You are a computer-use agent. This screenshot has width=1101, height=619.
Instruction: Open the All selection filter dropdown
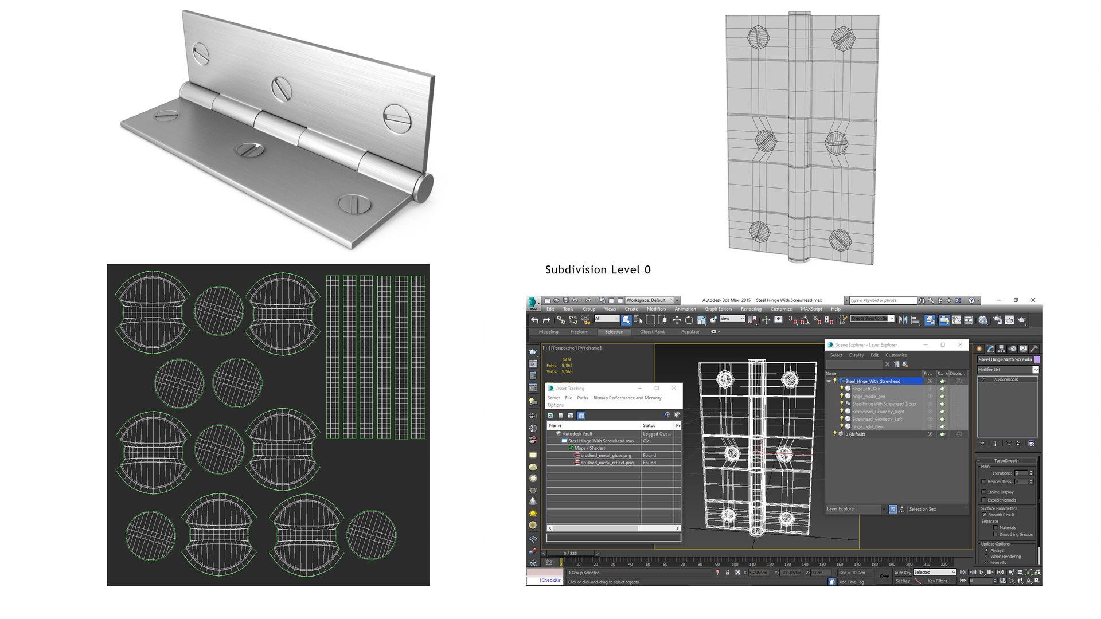pyautogui.click(x=607, y=319)
